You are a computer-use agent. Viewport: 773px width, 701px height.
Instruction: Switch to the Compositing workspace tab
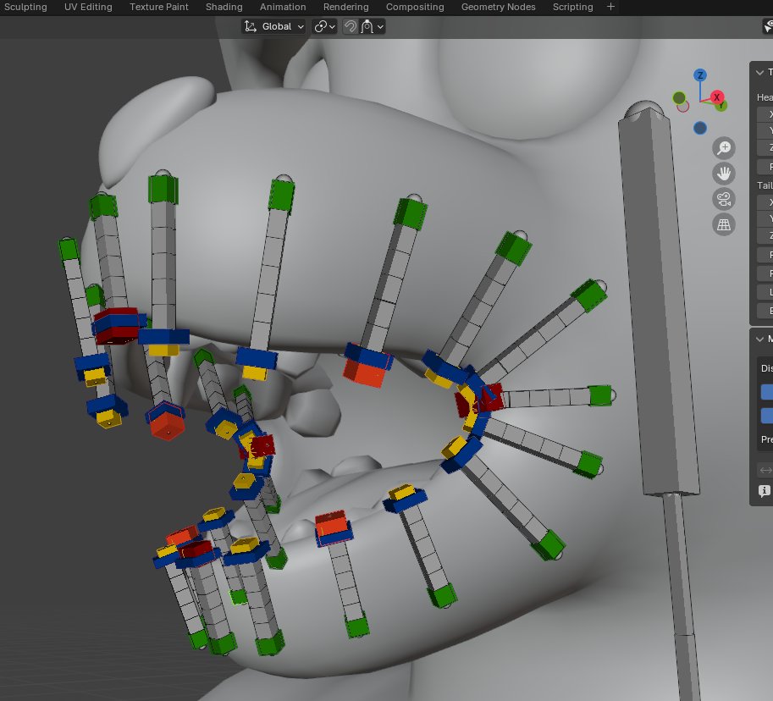pos(415,7)
